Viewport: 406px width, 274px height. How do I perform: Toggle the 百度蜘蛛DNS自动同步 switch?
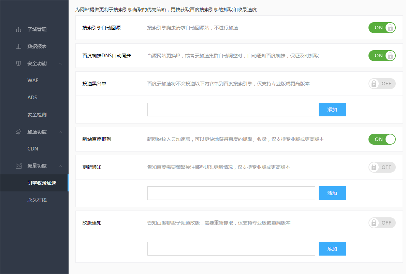[x=382, y=56]
